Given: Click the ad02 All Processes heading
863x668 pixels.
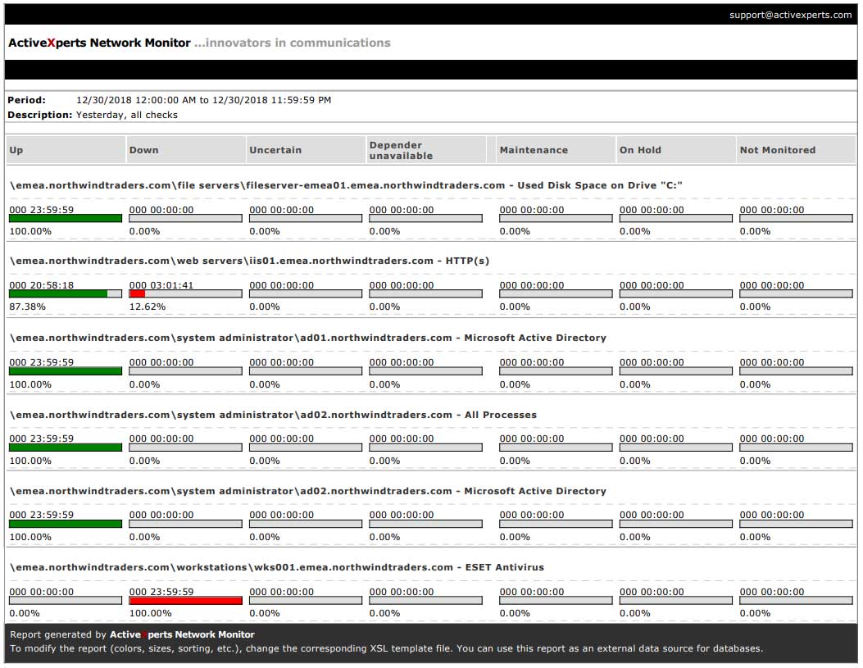Looking at the screenshot, I should 273,415.
